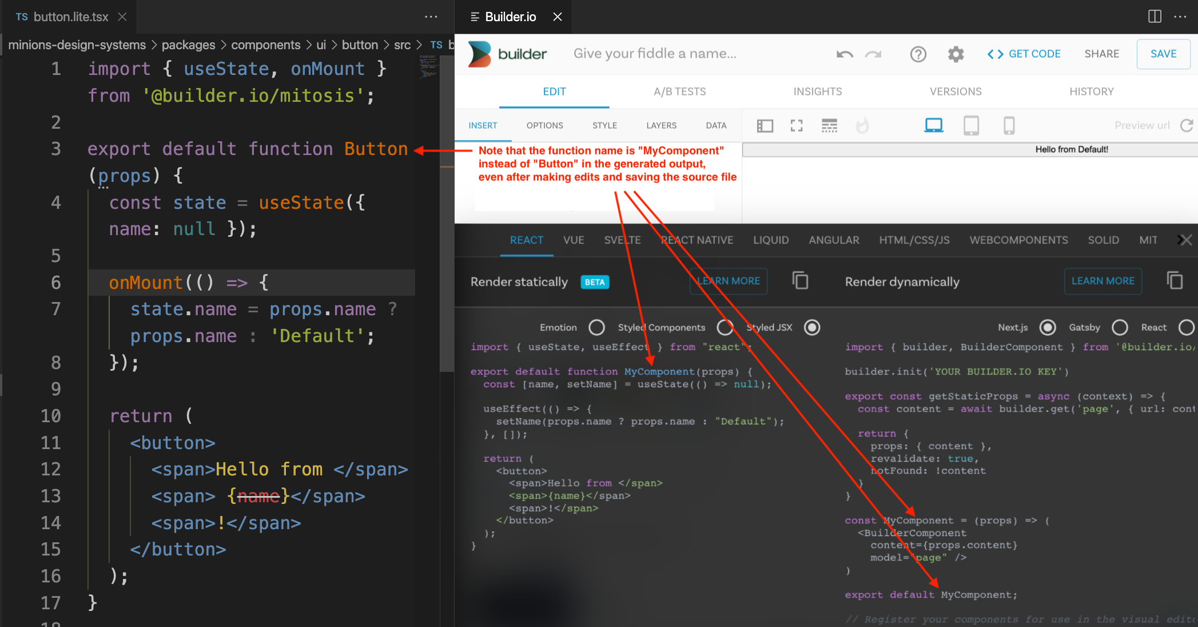This screenshot has width=1198, height=627.
Task: Open the Builder.io settings gear
Action: [955, 54]
